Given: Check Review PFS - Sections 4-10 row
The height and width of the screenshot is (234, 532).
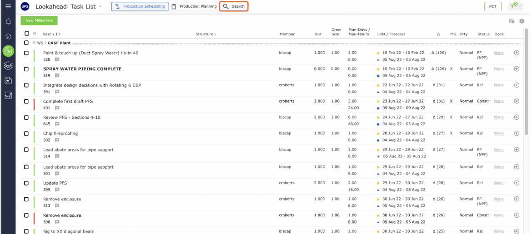Looking at the screenshot, I should [26, 117].
